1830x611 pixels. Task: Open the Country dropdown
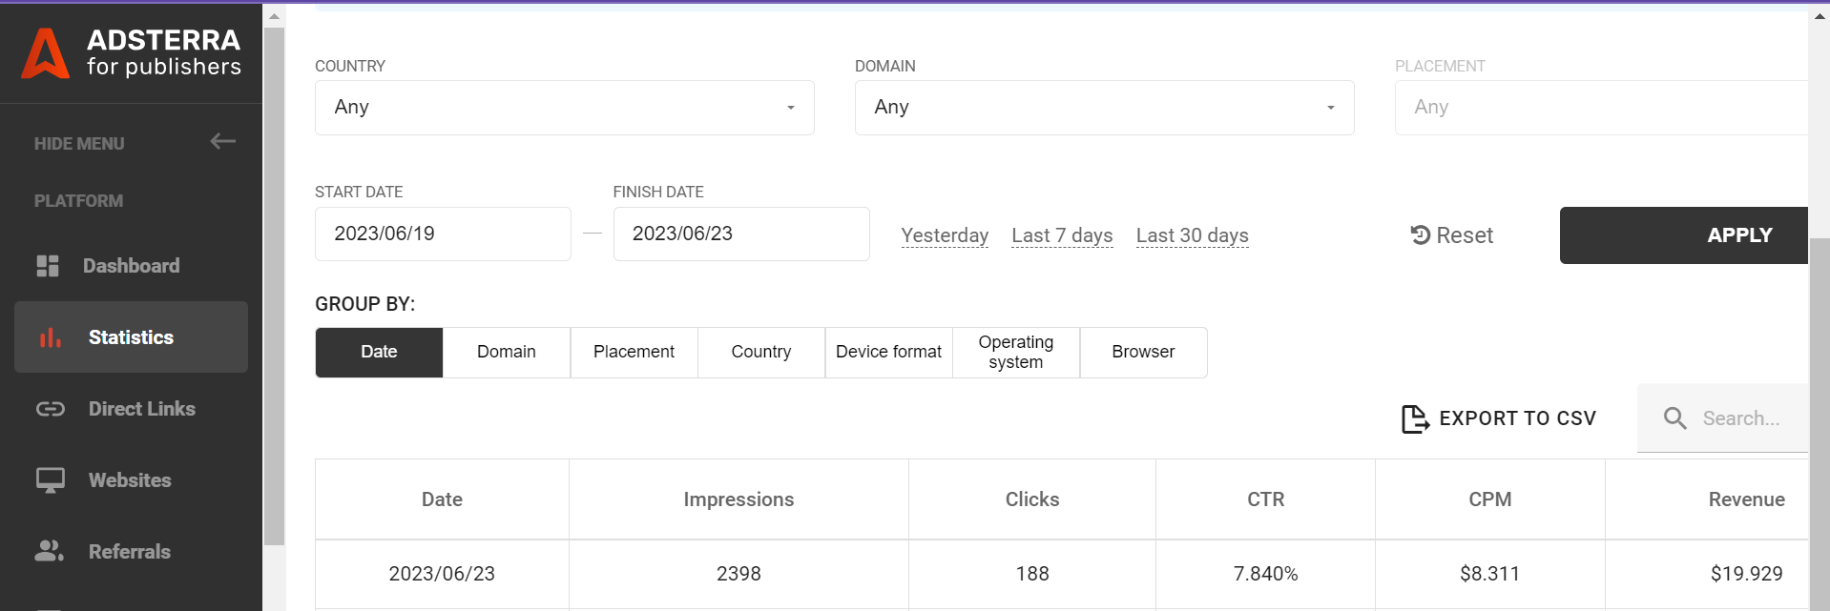click(564, 108)
